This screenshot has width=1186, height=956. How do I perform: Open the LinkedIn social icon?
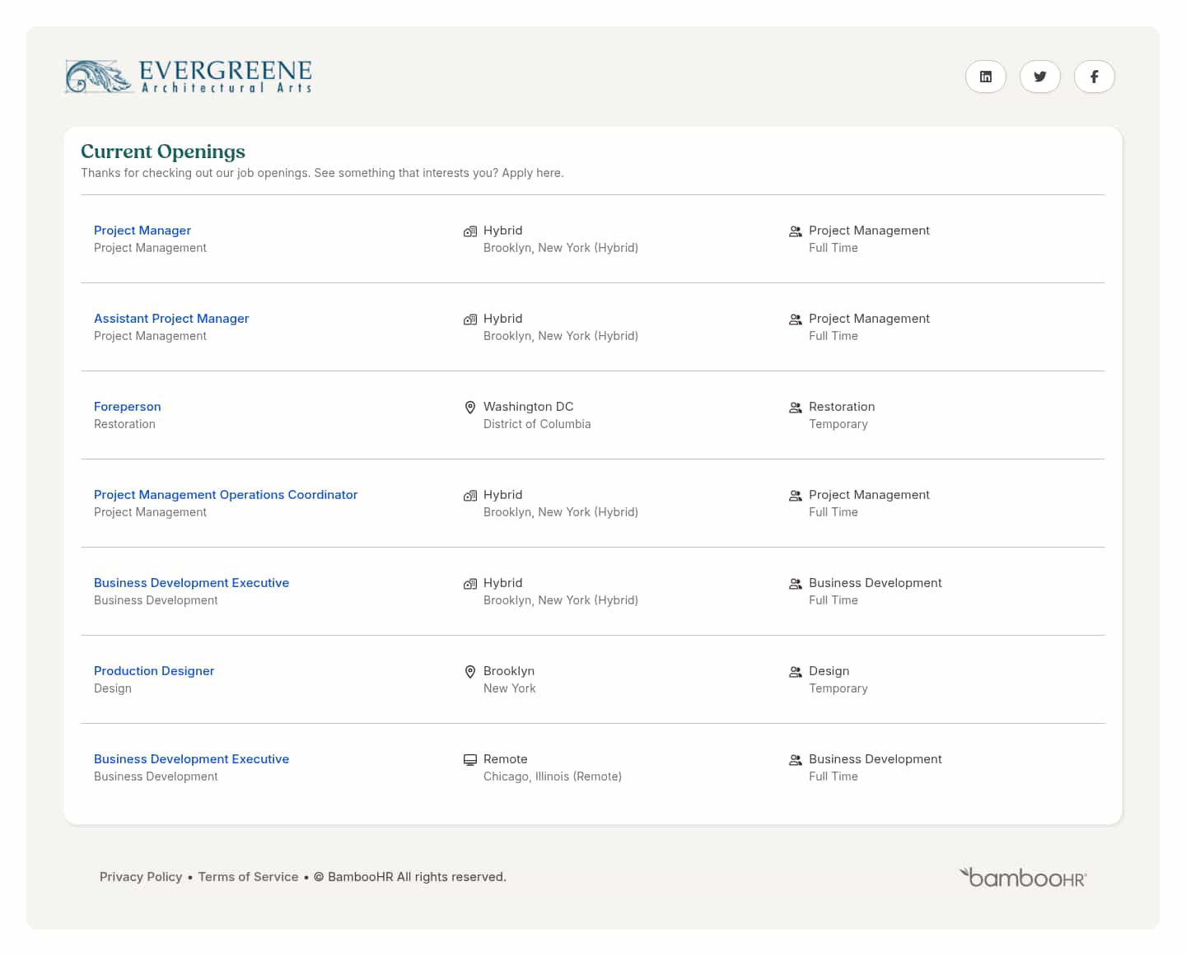click(986, 77)
